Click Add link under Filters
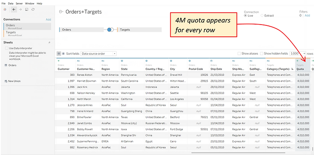The width and height of the screenshot is (314, 155). coord(307,16)
